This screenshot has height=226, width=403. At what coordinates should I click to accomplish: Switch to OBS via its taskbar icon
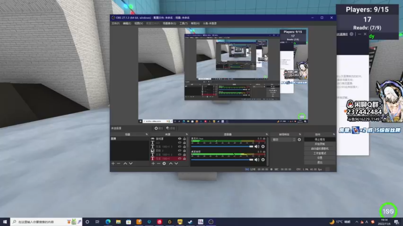click(211, 222)
